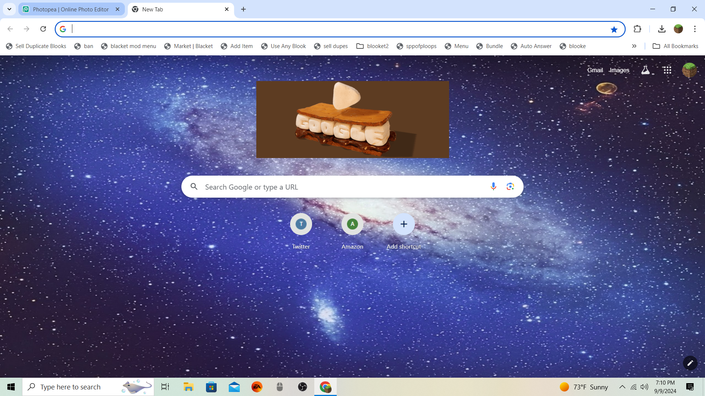The height and width of the screenshot is (396, 705).
Task: Open the blooket2 bookmarks folder
Action: click(x=372, y=46)
